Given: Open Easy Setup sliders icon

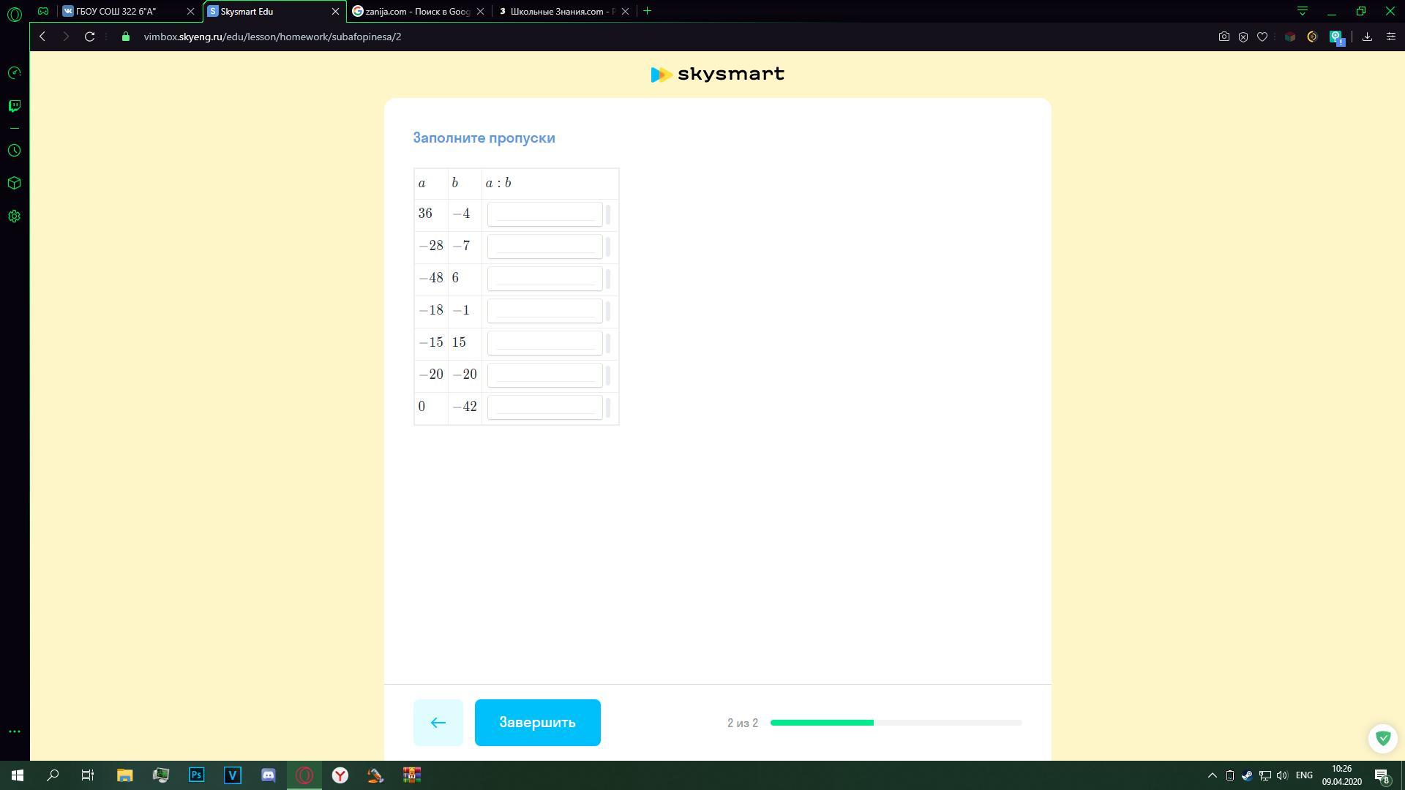Looking at the screenshot, I should click(x=1391, y=37).
